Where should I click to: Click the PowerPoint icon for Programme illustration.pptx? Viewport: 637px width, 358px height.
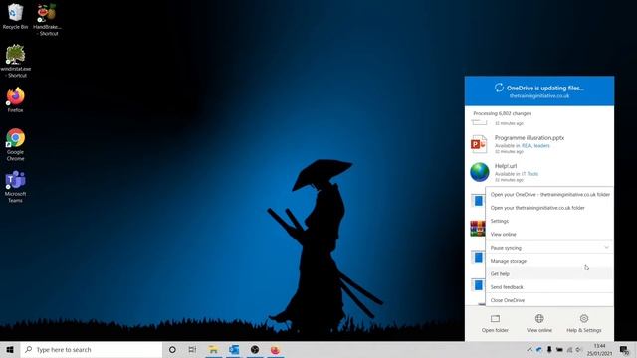479,144
